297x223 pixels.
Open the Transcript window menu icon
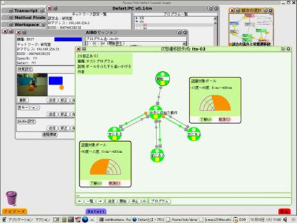[x=11, y=11]
